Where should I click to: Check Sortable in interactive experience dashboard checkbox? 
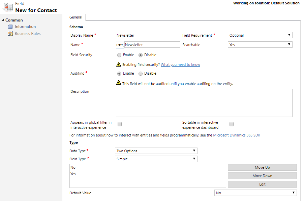point(232,124)
